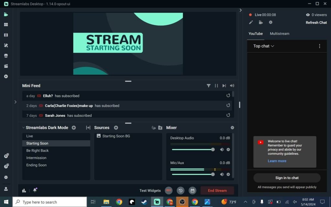
Task: Open the notifications bell icon
Action: [35, 190]
